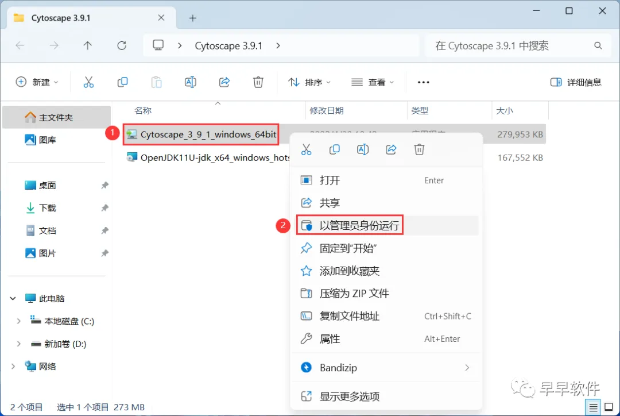Unpin 图片 from quick access
The image size is (620, 416).
[104, 253]
